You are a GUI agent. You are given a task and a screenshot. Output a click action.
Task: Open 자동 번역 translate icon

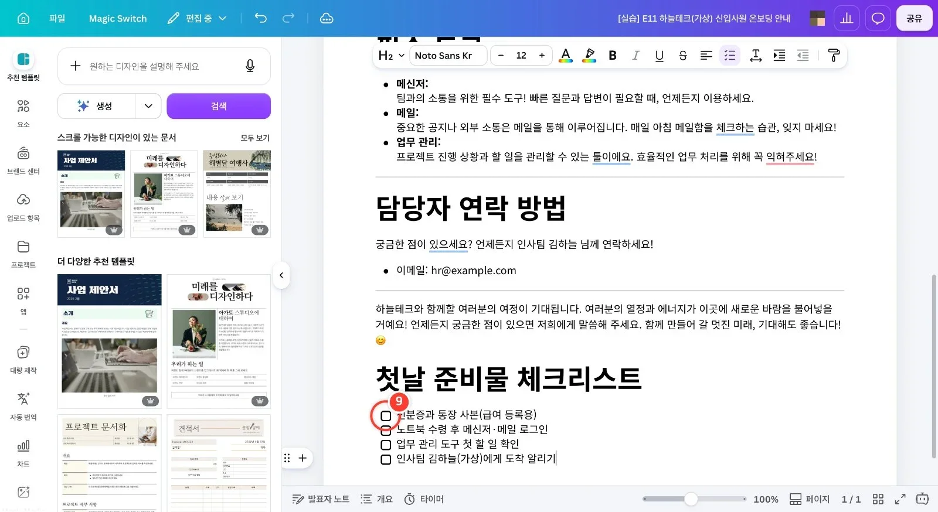23,406
